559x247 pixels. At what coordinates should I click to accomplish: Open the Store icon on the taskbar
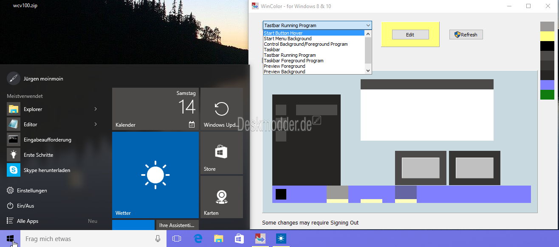[x=240, y=239]
